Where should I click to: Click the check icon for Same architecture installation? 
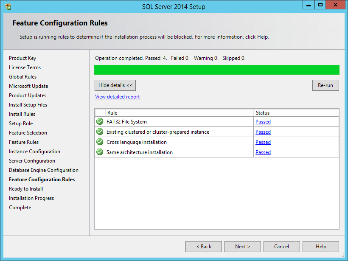[100, 152]
